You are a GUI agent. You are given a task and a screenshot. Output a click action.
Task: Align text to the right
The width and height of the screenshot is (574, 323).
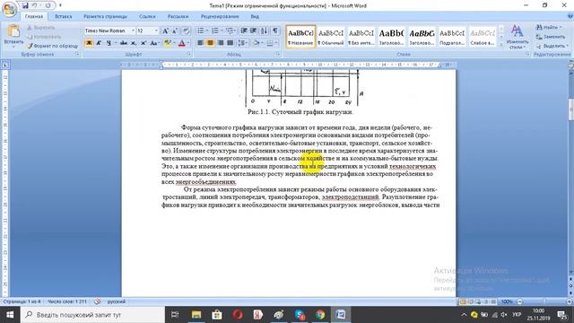220,43
